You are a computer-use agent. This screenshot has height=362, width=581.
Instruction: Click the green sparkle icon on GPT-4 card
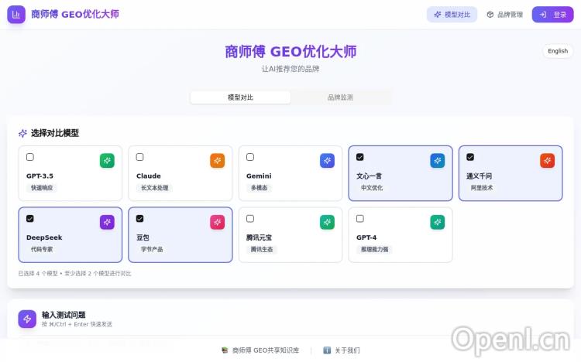click(x=437, y=222)
